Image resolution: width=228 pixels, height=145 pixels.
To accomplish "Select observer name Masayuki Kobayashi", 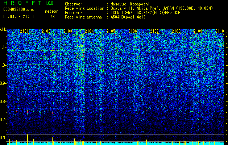I will (x=130, y=4).
